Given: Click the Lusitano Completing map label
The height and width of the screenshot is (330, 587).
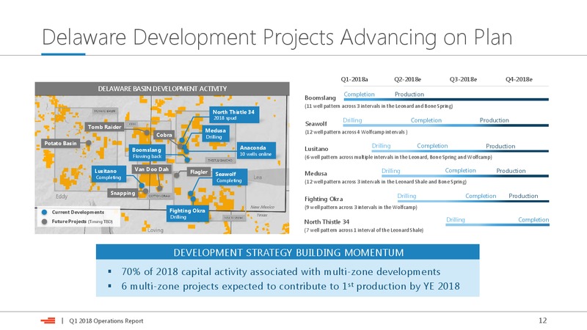Looking at the screenshot, I should click(x=108, y=174).
